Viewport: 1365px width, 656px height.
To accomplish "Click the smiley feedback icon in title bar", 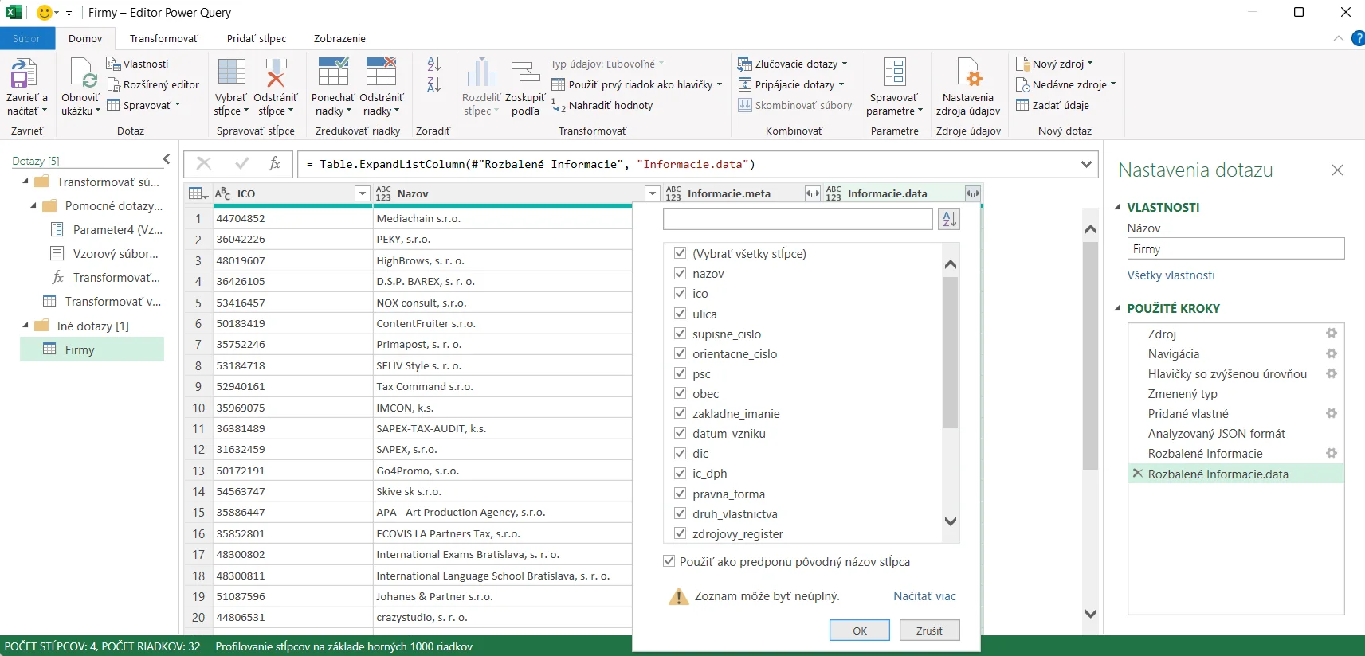I will pyautogui.click(x=45, y=12).
